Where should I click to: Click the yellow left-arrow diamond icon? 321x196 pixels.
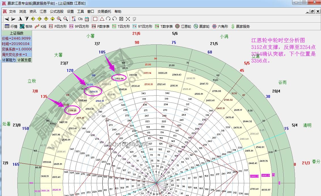33,19
